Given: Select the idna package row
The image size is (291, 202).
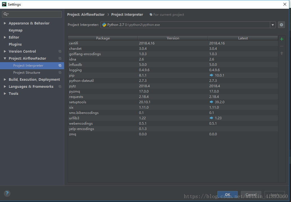Looking at the screenshot, I should (173, 59).
